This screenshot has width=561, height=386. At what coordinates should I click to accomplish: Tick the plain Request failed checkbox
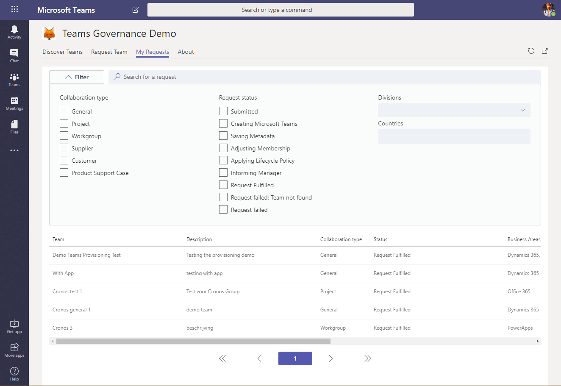coord(223,209)
